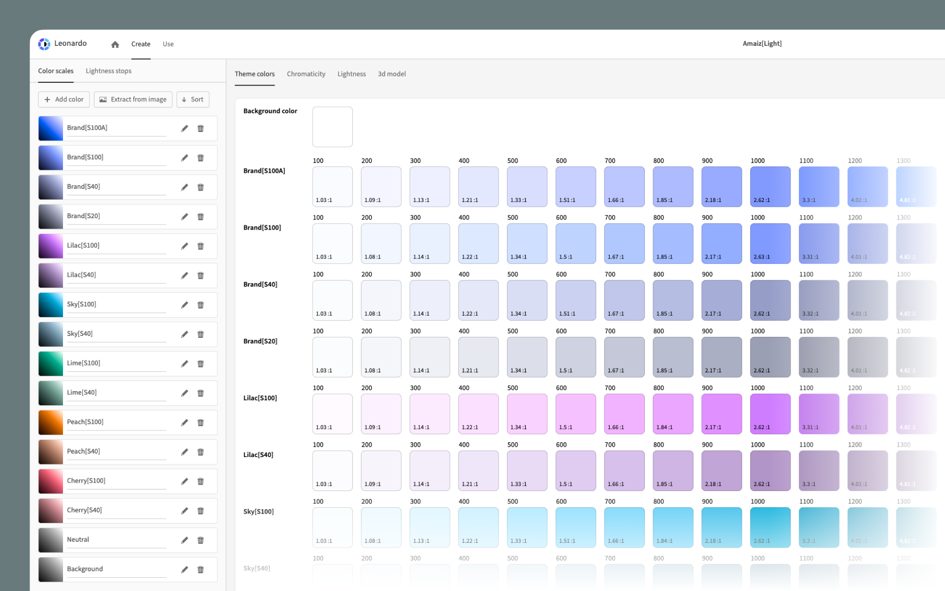Viewport: 945px width, 591px height.
Task: Delete the Brand[S100A] color scale
Action: [x=201, y=129]
